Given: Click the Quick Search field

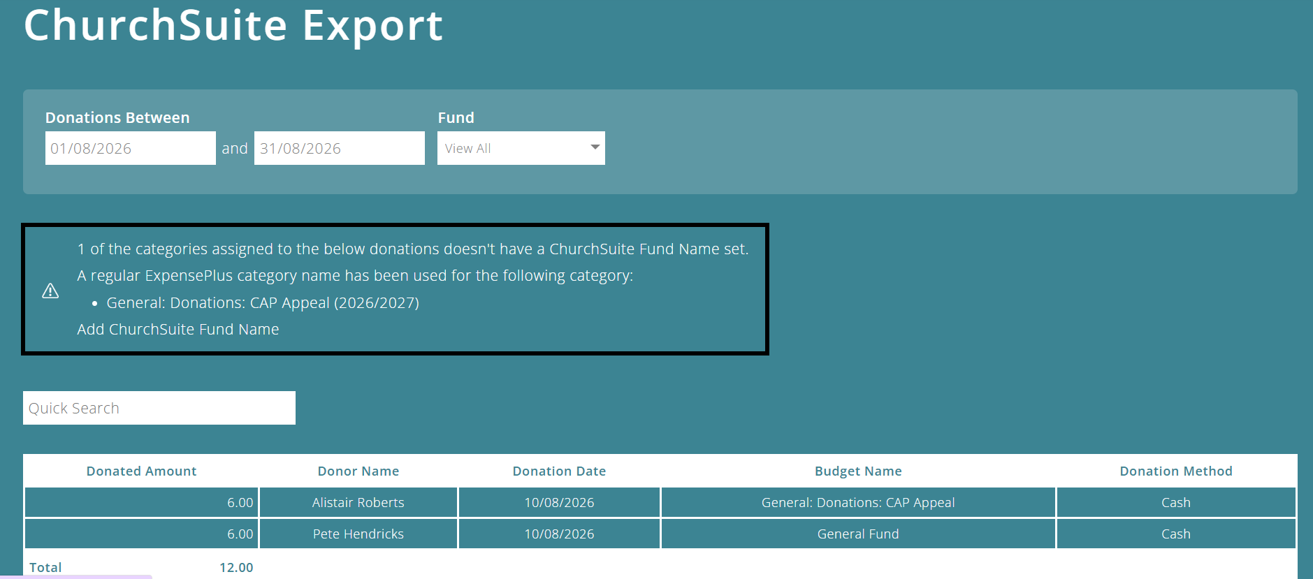Looking at the screenshot, I should 159,408.
